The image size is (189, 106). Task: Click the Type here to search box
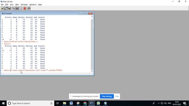(30, 103)
